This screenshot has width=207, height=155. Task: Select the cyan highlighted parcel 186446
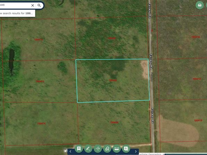click(113, 80)
